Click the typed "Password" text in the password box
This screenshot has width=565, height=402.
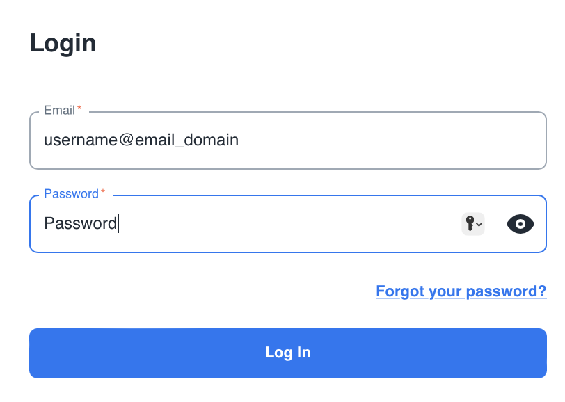tap(80, 224)
